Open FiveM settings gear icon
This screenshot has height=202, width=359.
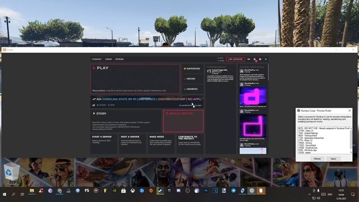[x=260, y=59]
